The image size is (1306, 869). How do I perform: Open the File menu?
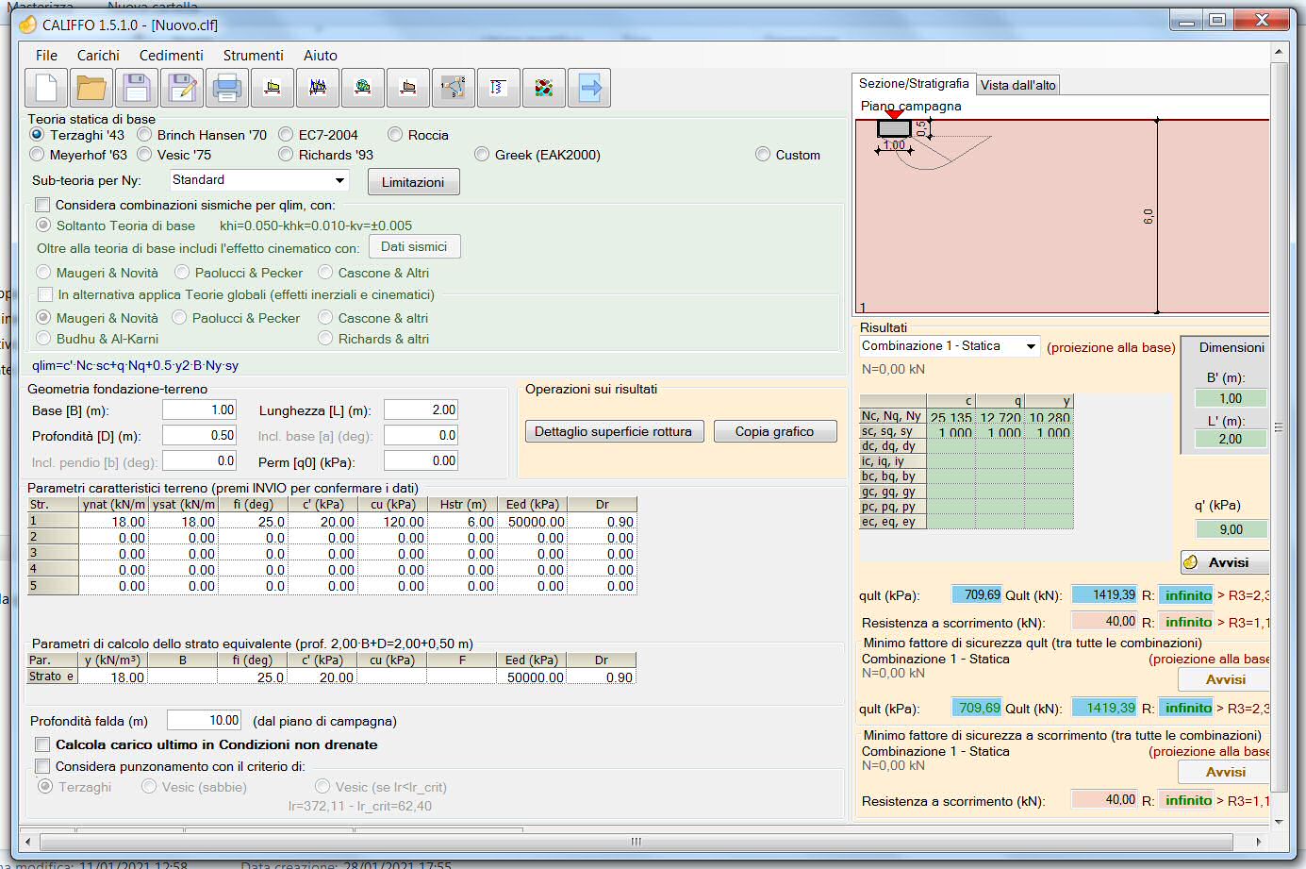coord(46,56)
